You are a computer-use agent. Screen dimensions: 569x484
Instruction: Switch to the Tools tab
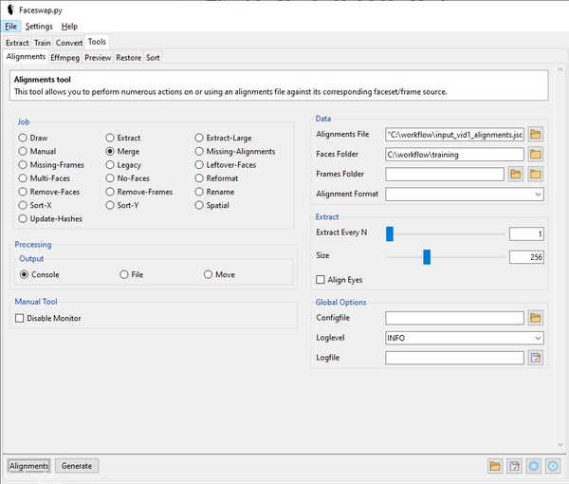(x=97, y=42)
